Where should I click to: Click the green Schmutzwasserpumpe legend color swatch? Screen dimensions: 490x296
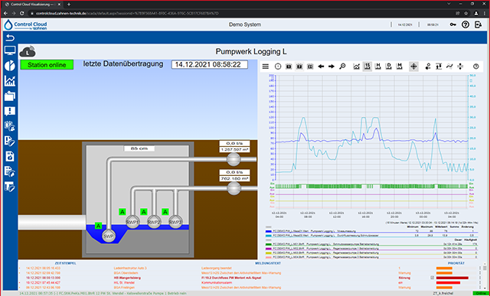pos(269,245)
